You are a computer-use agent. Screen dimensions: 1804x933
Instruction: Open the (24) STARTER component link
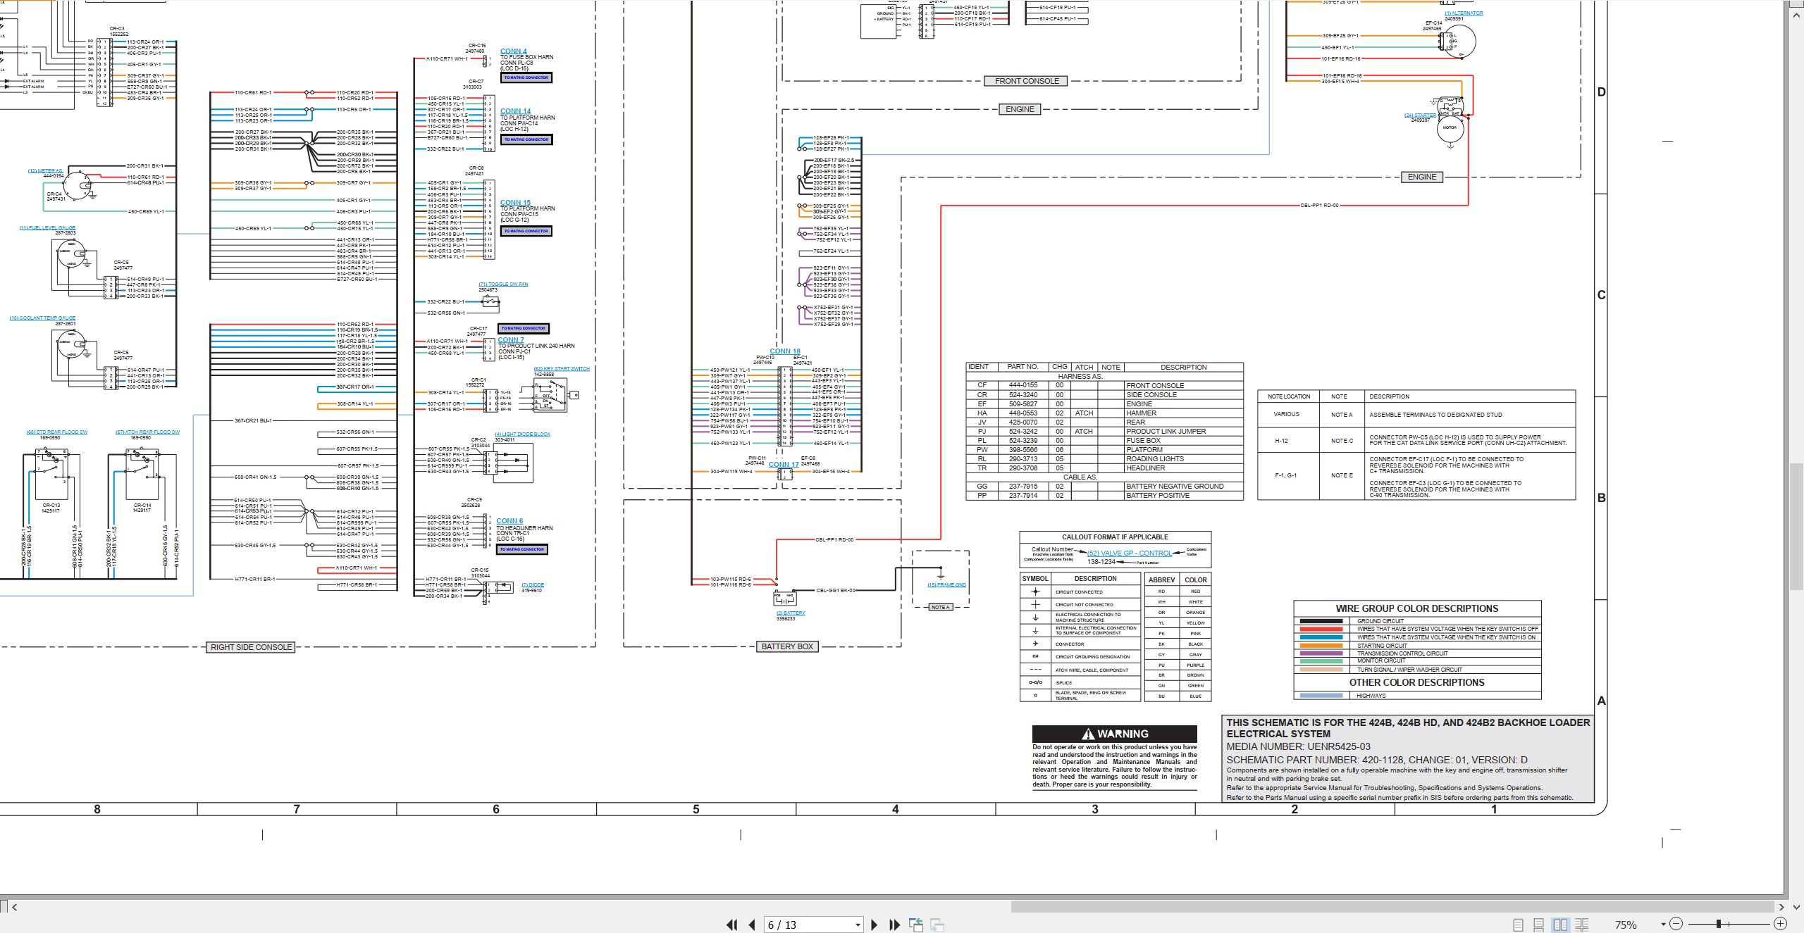click(1420, 115)
